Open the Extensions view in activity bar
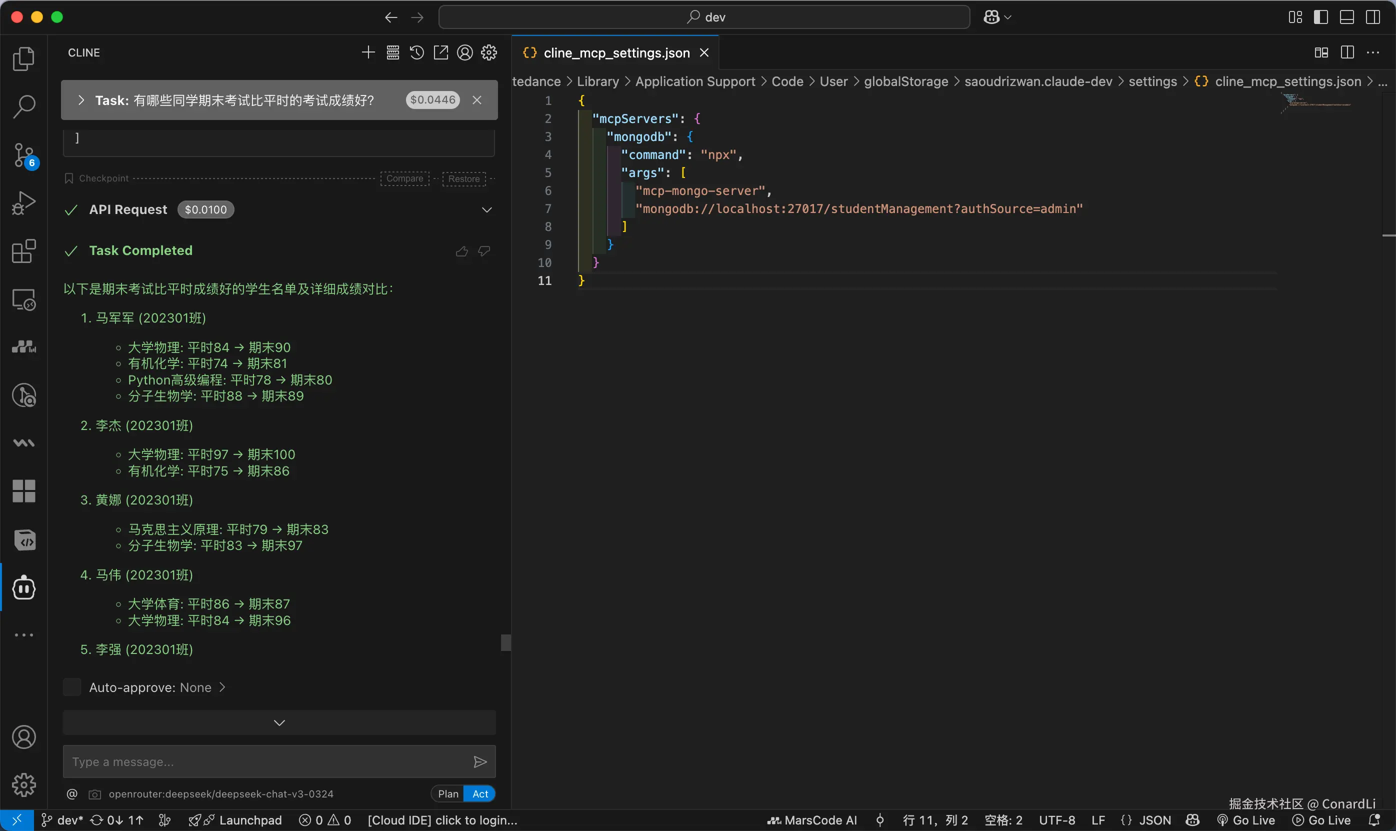The height and width of the screenshot is (831, 1396). (x=23, y=251)
